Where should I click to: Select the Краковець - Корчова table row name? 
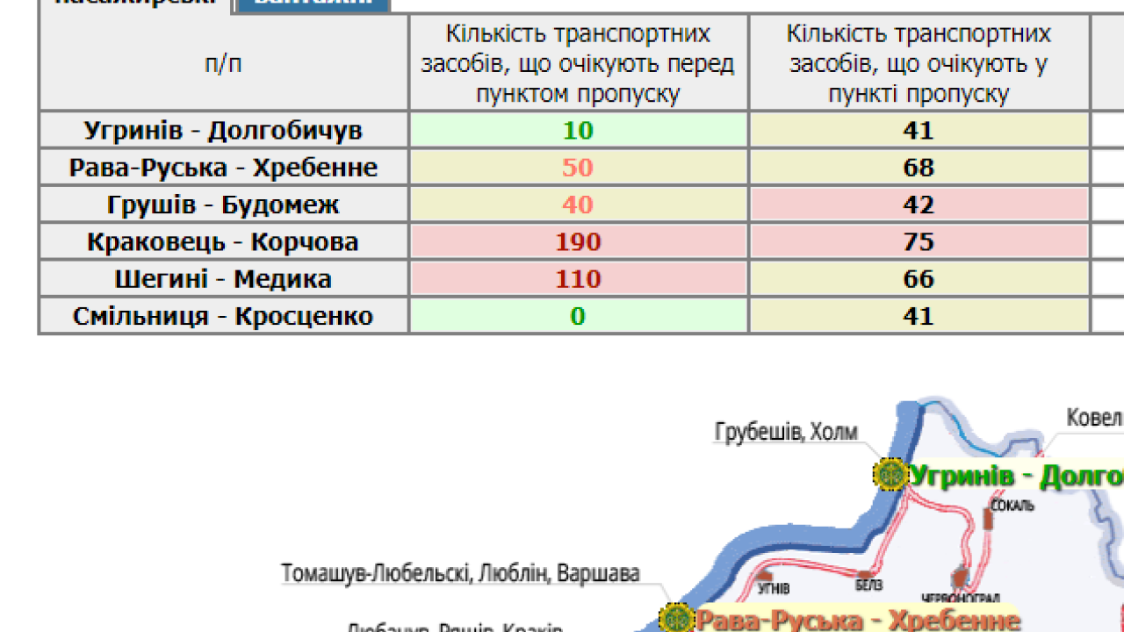pyautogui.click(x=223, y=242)
